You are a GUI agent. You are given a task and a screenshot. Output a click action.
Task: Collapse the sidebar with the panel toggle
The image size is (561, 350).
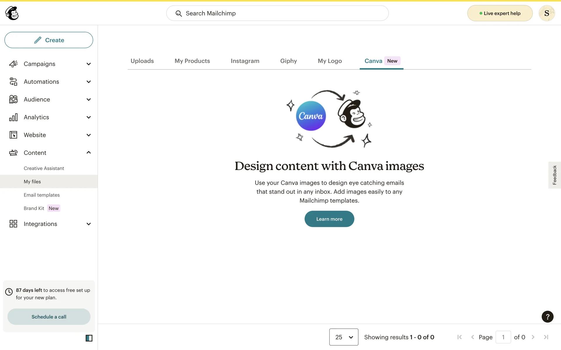click(89, 338)
